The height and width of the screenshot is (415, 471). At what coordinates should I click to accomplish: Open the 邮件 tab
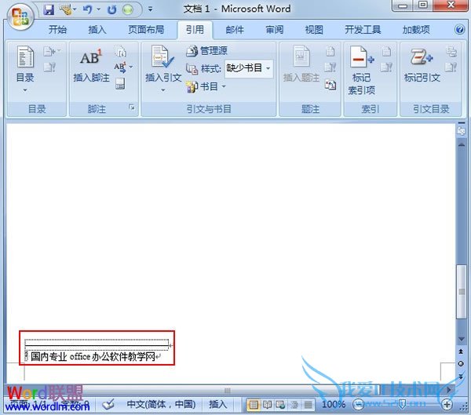[x=235, y=30]
